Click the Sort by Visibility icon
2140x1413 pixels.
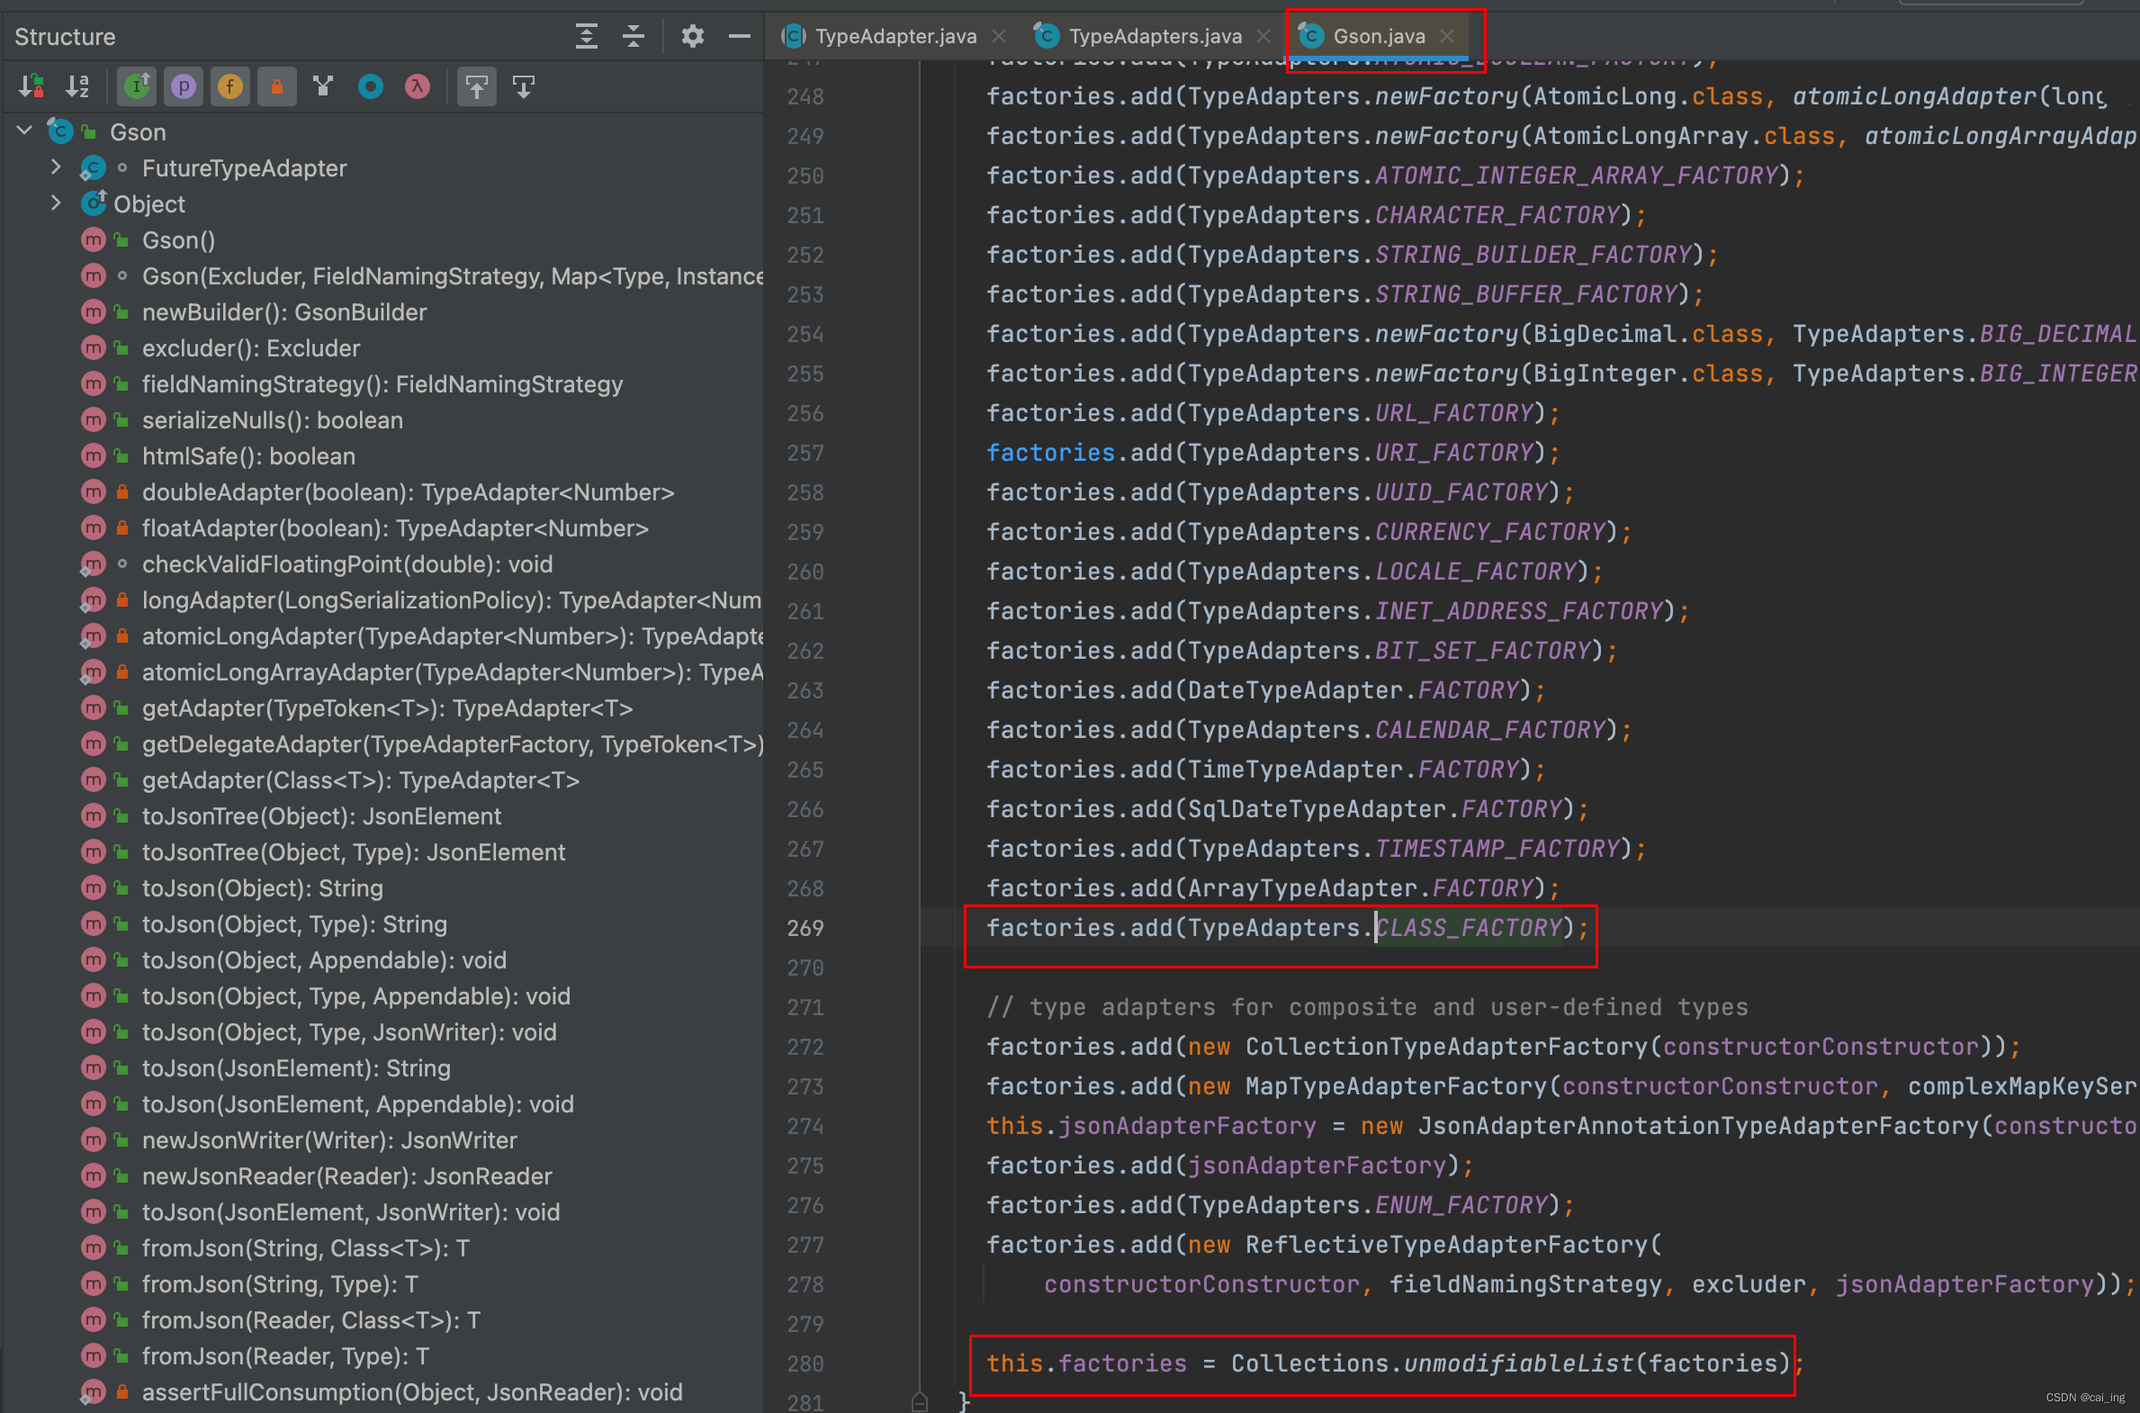[x=31, y=86]
